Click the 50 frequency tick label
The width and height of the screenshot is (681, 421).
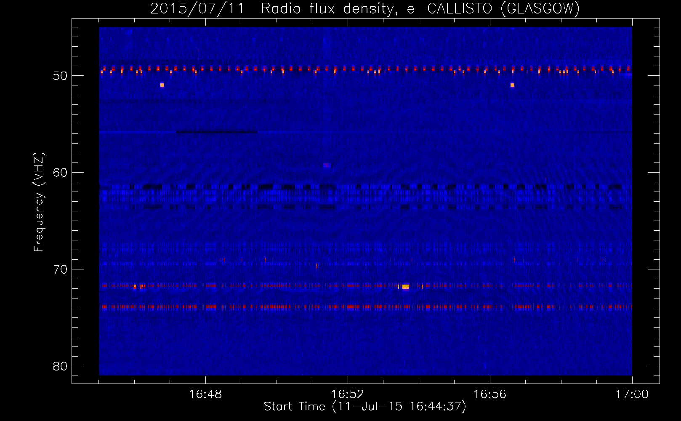[x=60, y=76]
